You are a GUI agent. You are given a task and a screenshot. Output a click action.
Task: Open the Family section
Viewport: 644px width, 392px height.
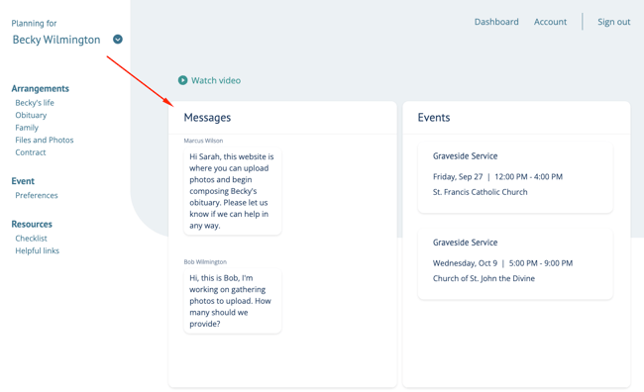tap(27, 128)
